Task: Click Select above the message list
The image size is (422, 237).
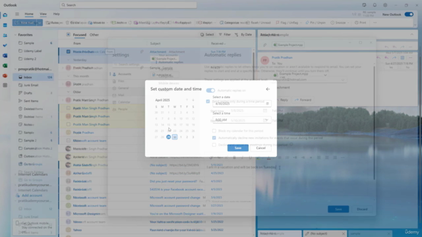Action: (x=207, y=34)
